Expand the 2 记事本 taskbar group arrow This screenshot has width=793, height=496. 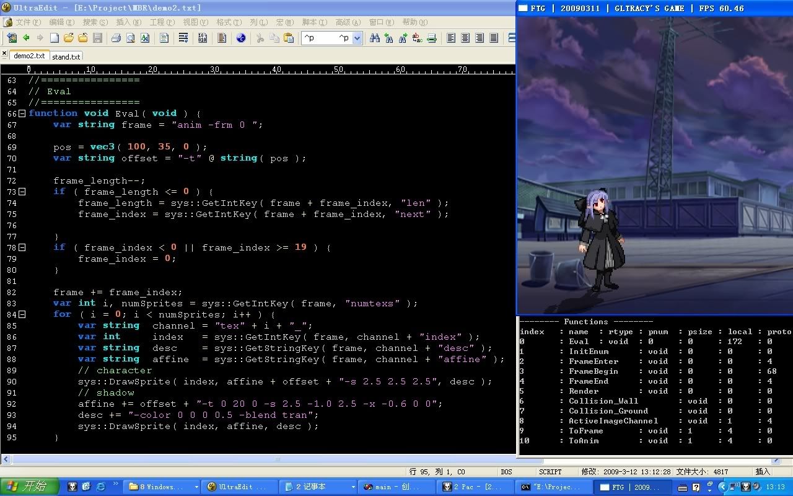[353, 487]
